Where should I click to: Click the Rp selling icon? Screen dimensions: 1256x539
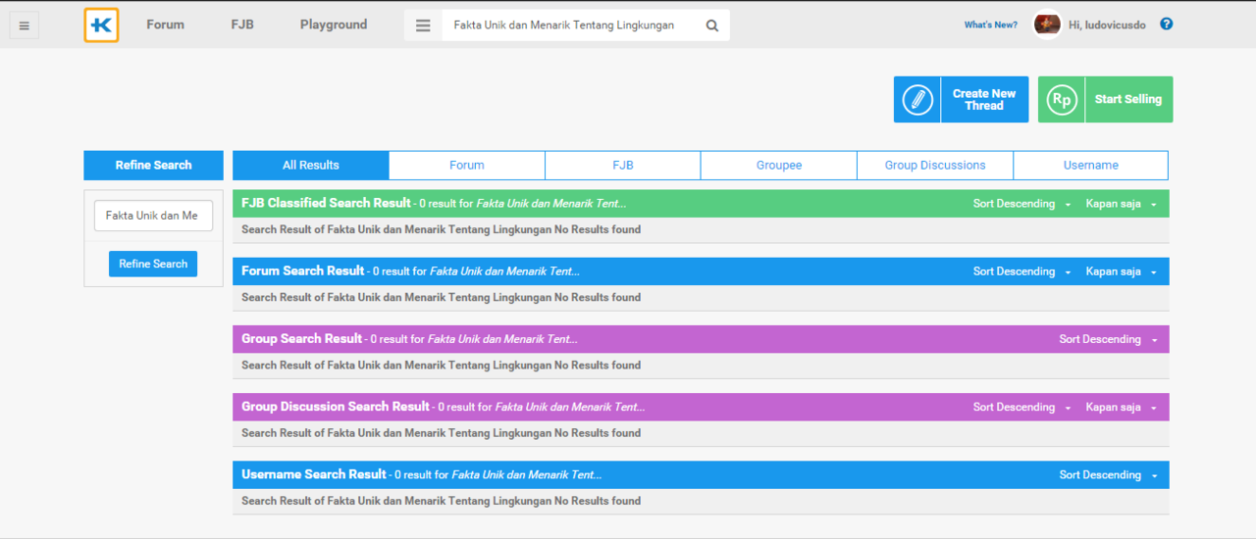1062,100
